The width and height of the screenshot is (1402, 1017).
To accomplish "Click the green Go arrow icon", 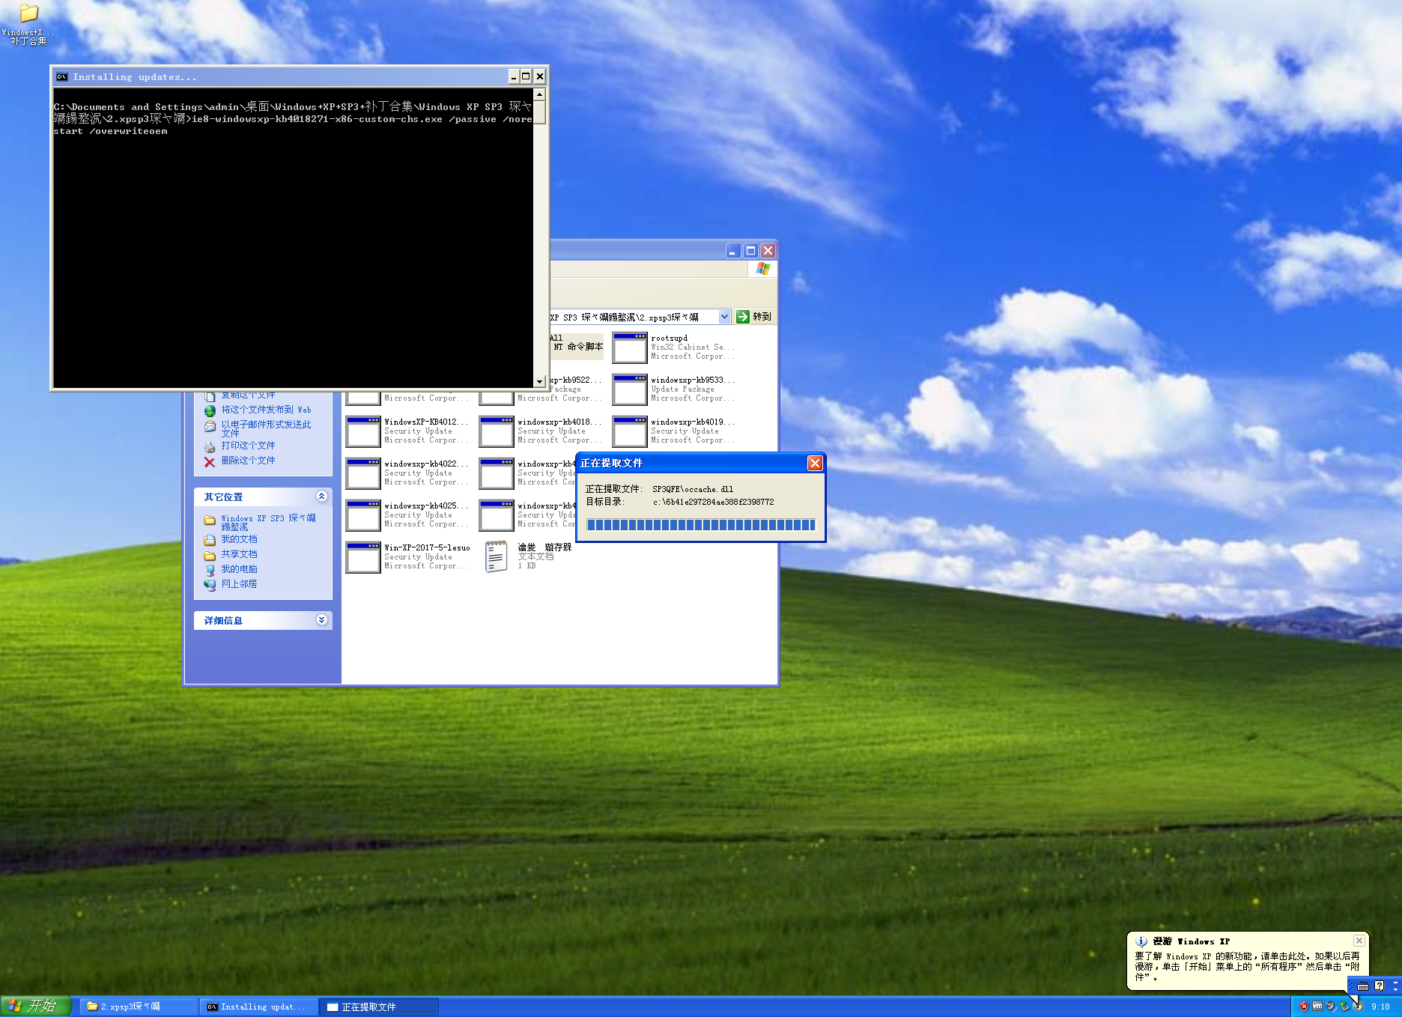I will pyautogui.click(x=743, y=317).
